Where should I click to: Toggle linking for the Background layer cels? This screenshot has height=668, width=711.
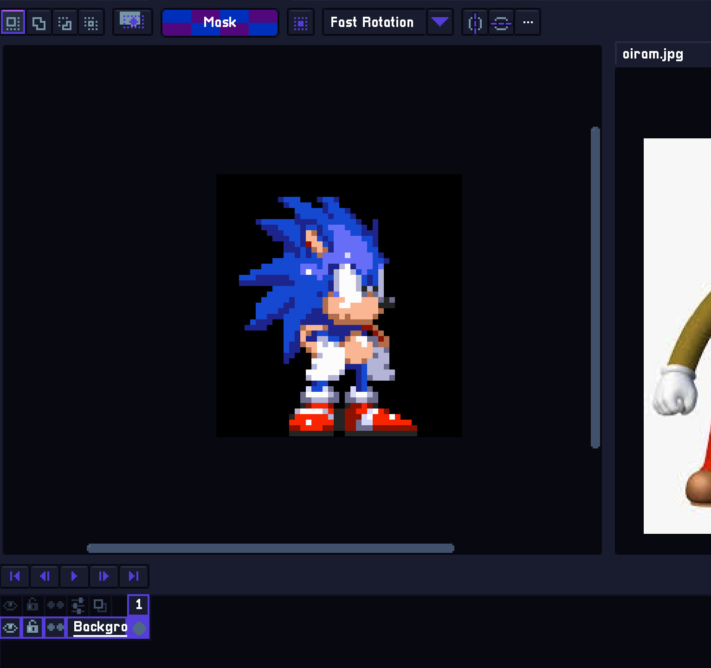tap(55, 628)
